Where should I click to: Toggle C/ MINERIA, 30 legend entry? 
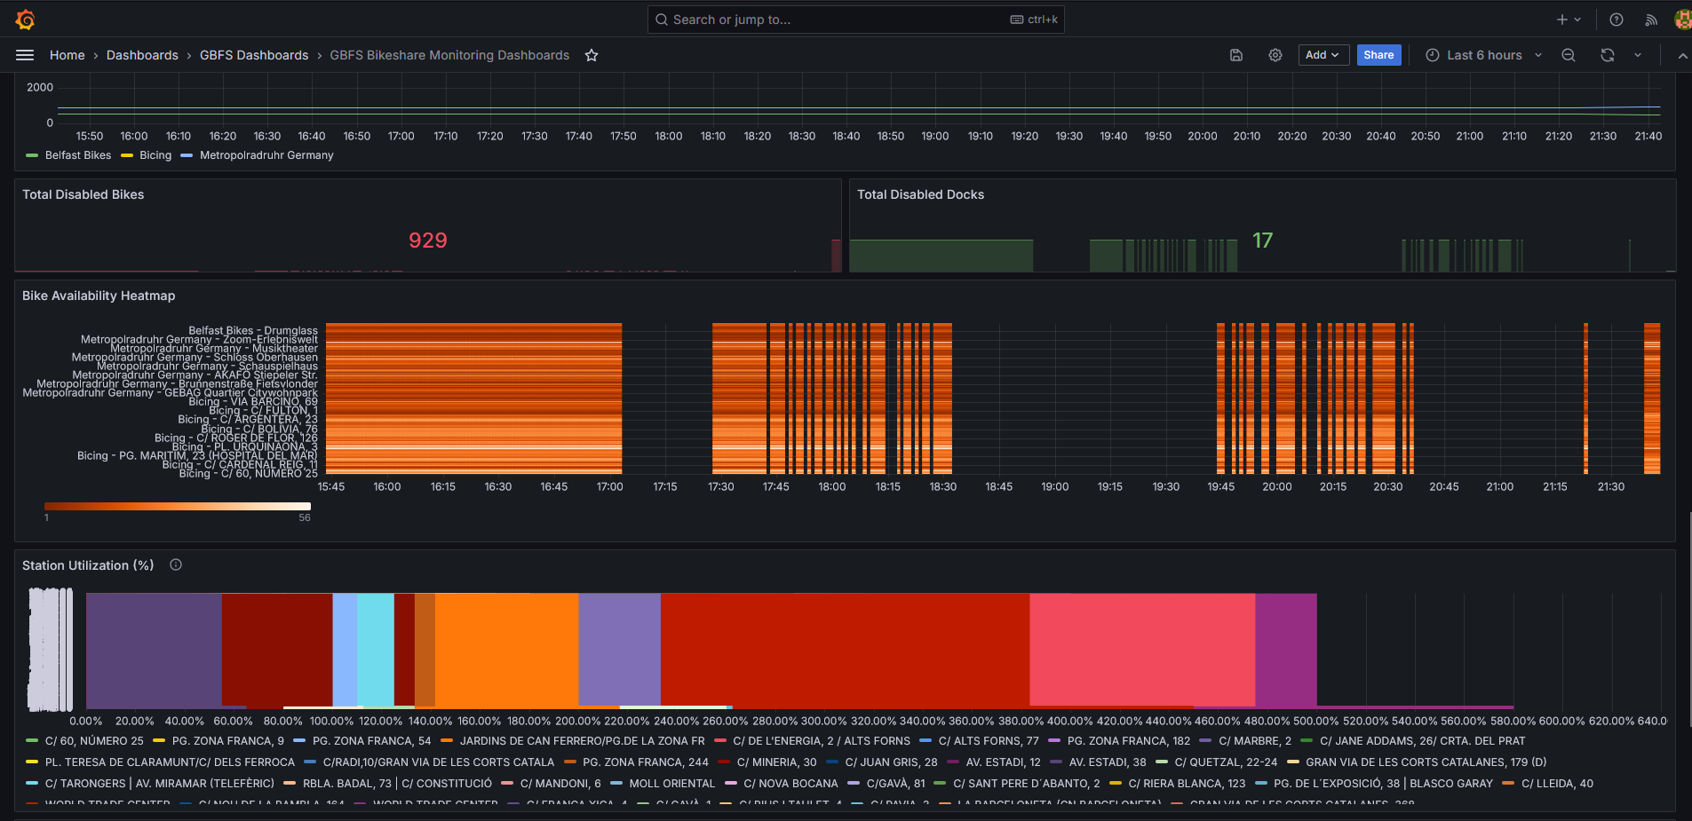coord(776,762)
